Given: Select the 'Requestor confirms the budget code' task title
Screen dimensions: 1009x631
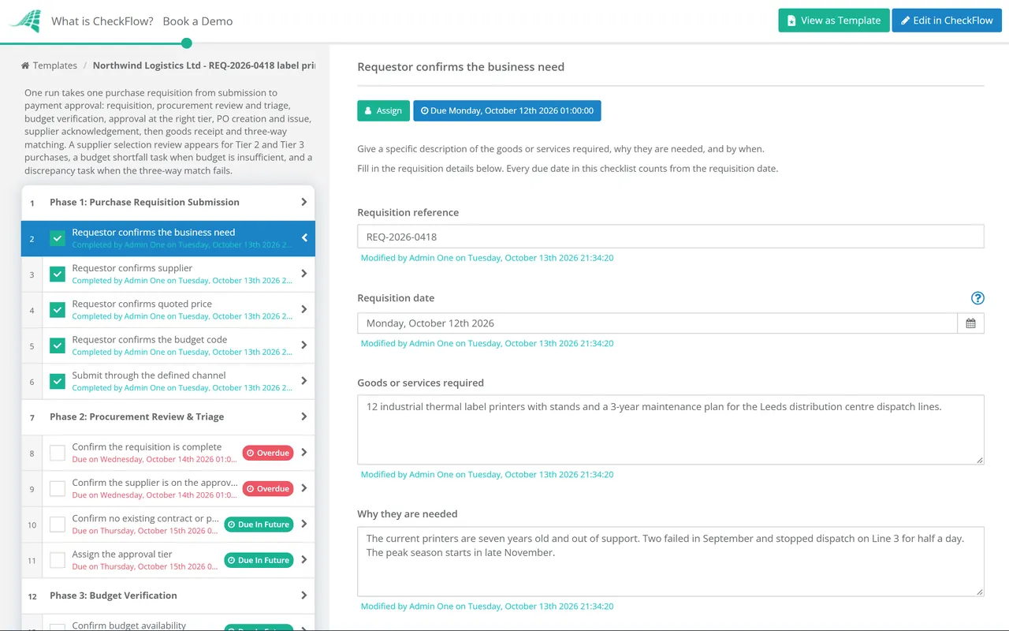Looking at the screenshot, I should (150, 340).
